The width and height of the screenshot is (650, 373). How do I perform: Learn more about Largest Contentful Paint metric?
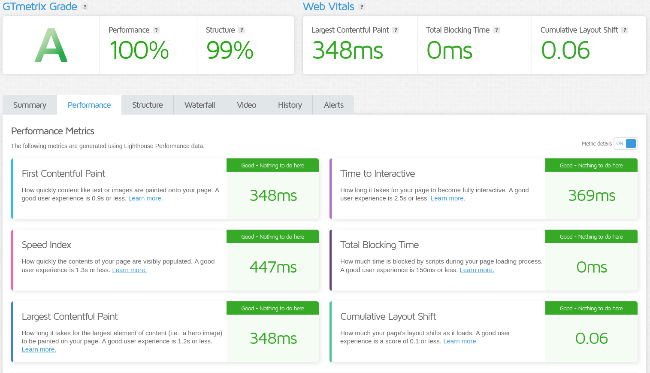(39, 349)
